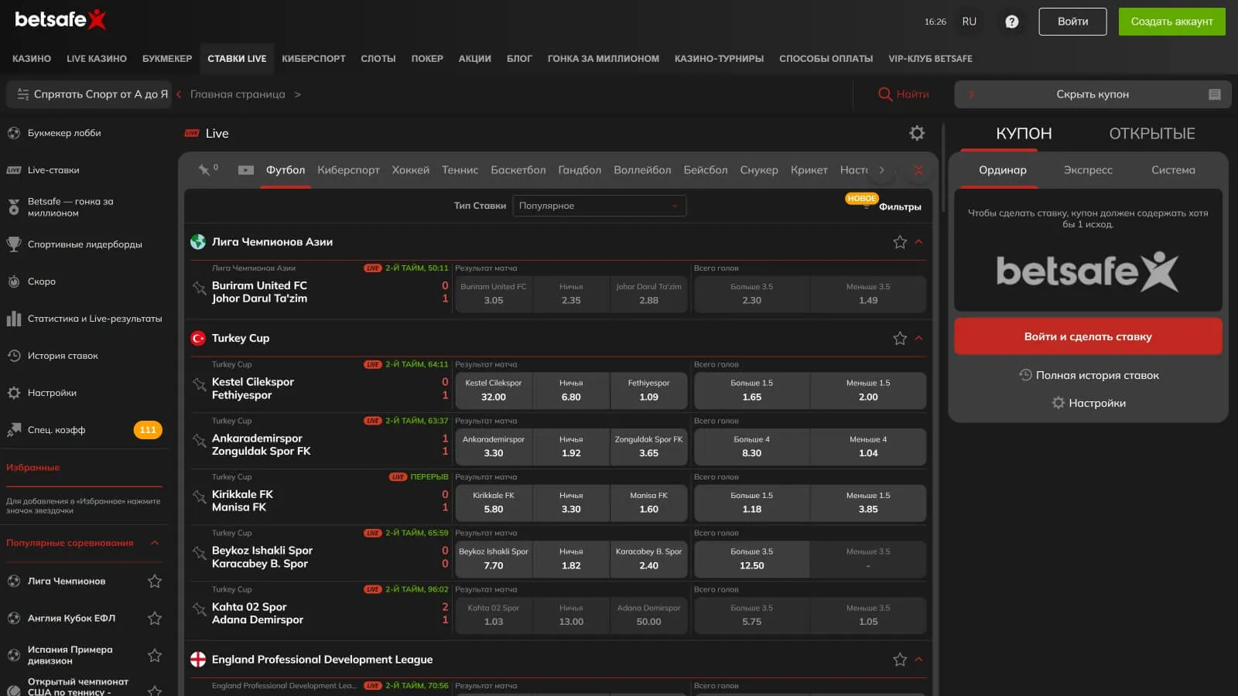Pin the Buriram United FC match
The image size is (1238, 696).
[199, 288]
